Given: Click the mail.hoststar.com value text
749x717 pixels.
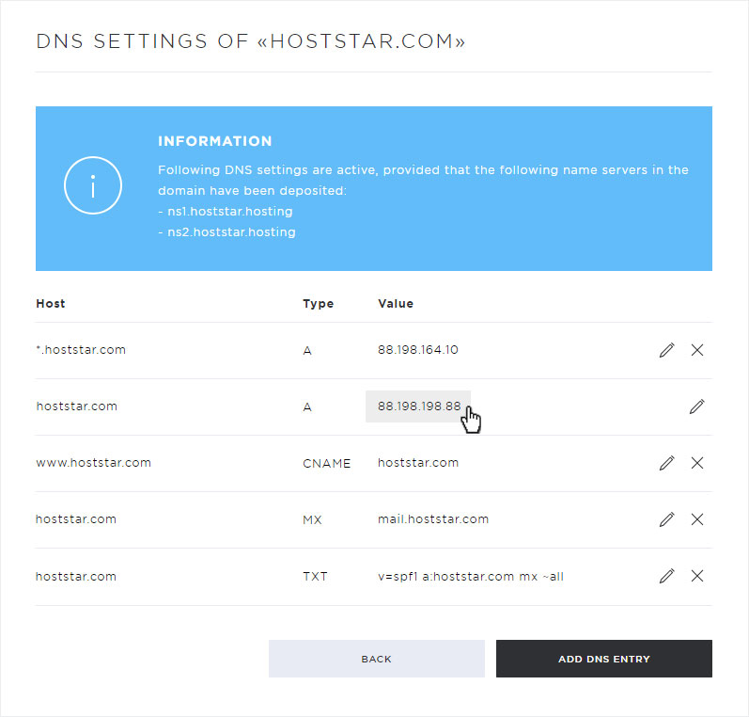Looking at the screenshot, I should 433,519.
